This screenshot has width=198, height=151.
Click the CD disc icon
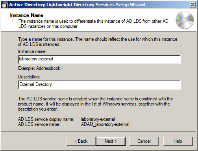pos(185,20)
